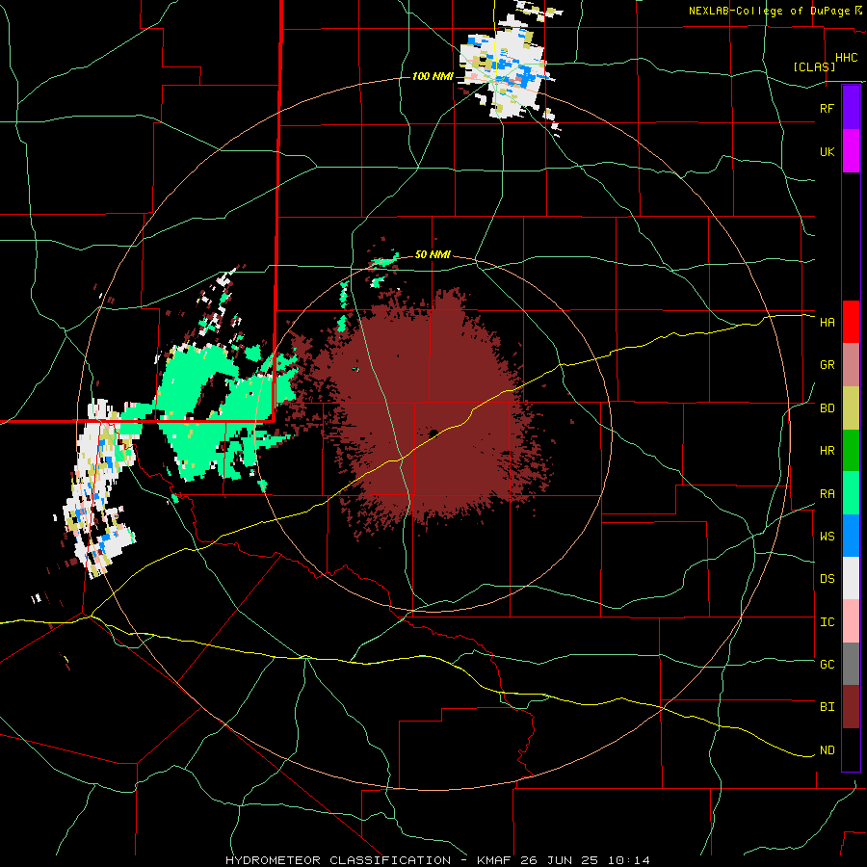Click the ND black legend swatch
This screenshot has height=867, width=867.
(x=851, y=749)
